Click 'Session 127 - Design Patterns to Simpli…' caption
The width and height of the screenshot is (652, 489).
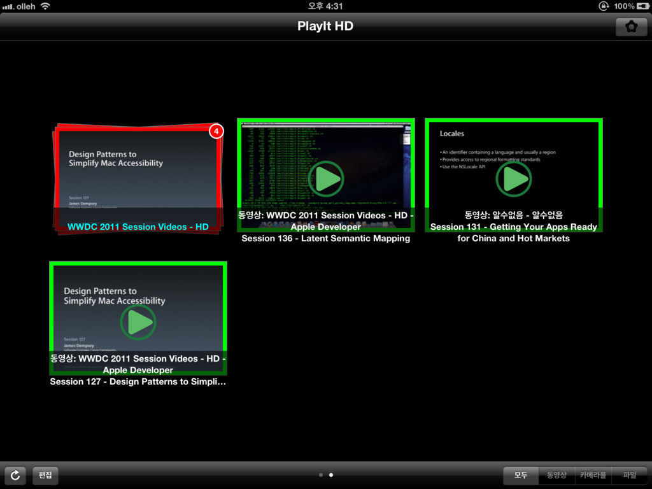[x=138, y=382]
